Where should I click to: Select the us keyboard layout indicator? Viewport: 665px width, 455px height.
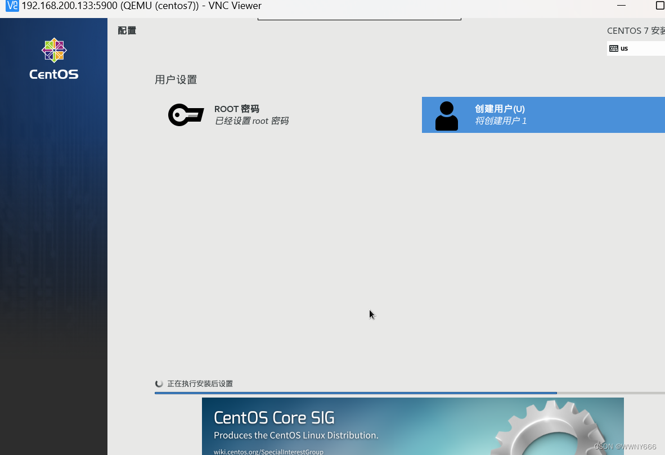[x=636, y=48]
